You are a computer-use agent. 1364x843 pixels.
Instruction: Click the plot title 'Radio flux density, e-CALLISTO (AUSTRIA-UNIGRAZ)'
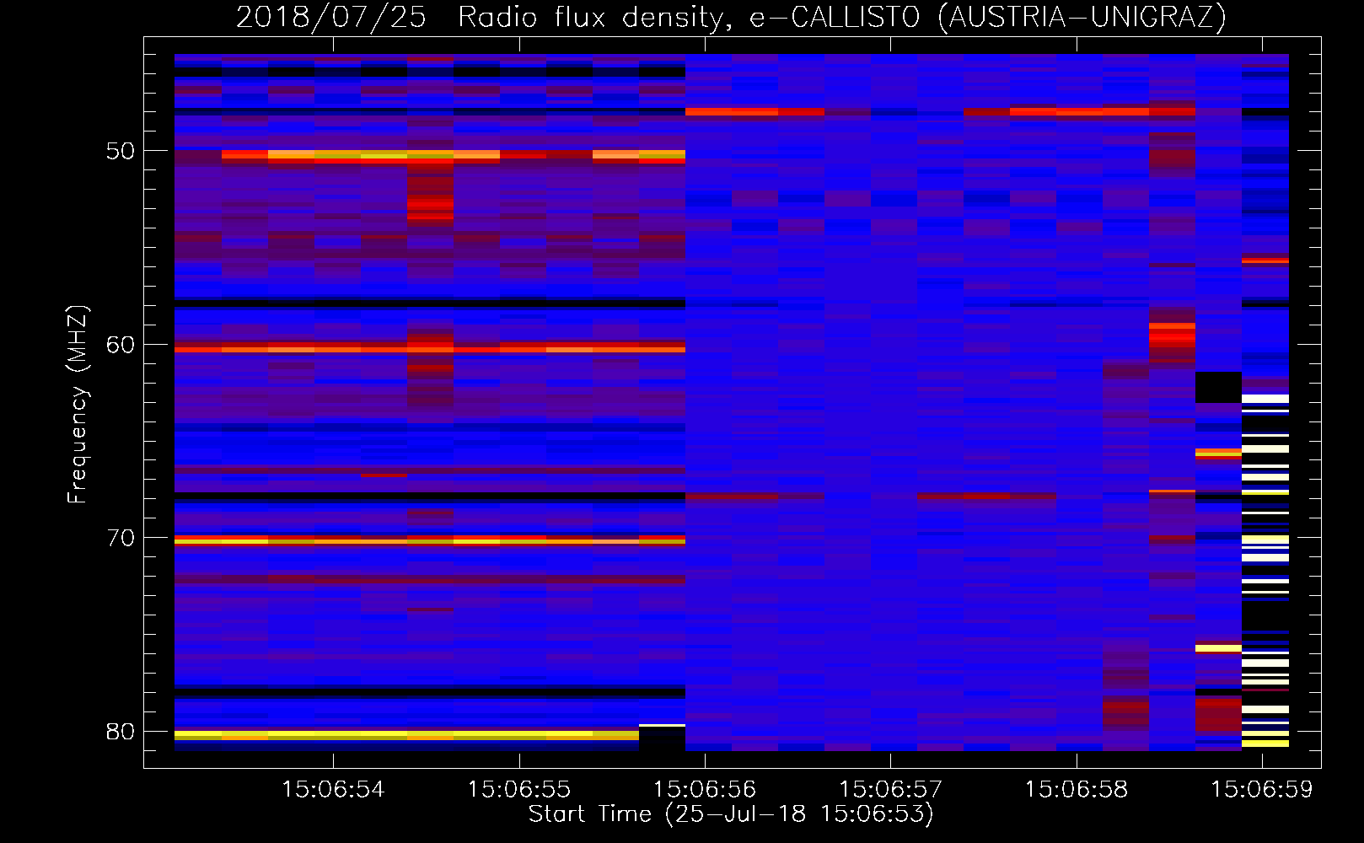pyautogui.click(x=842, y=17)
